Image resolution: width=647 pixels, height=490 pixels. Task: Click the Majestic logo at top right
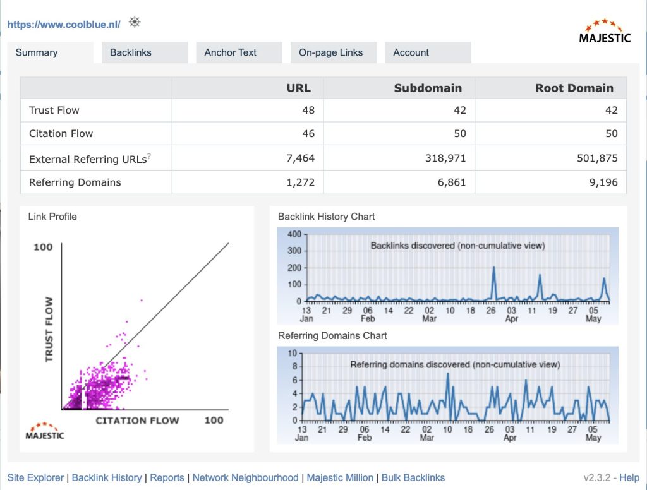click(x=605, y=32)
